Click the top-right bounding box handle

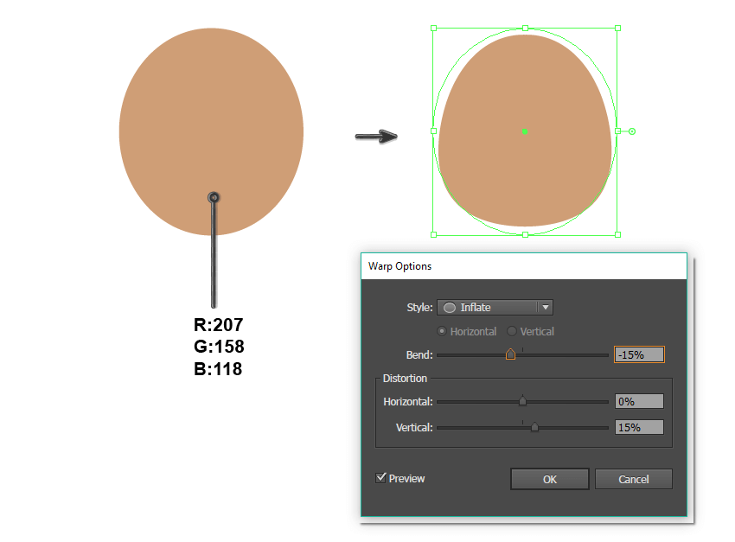(x=617, y=28)
